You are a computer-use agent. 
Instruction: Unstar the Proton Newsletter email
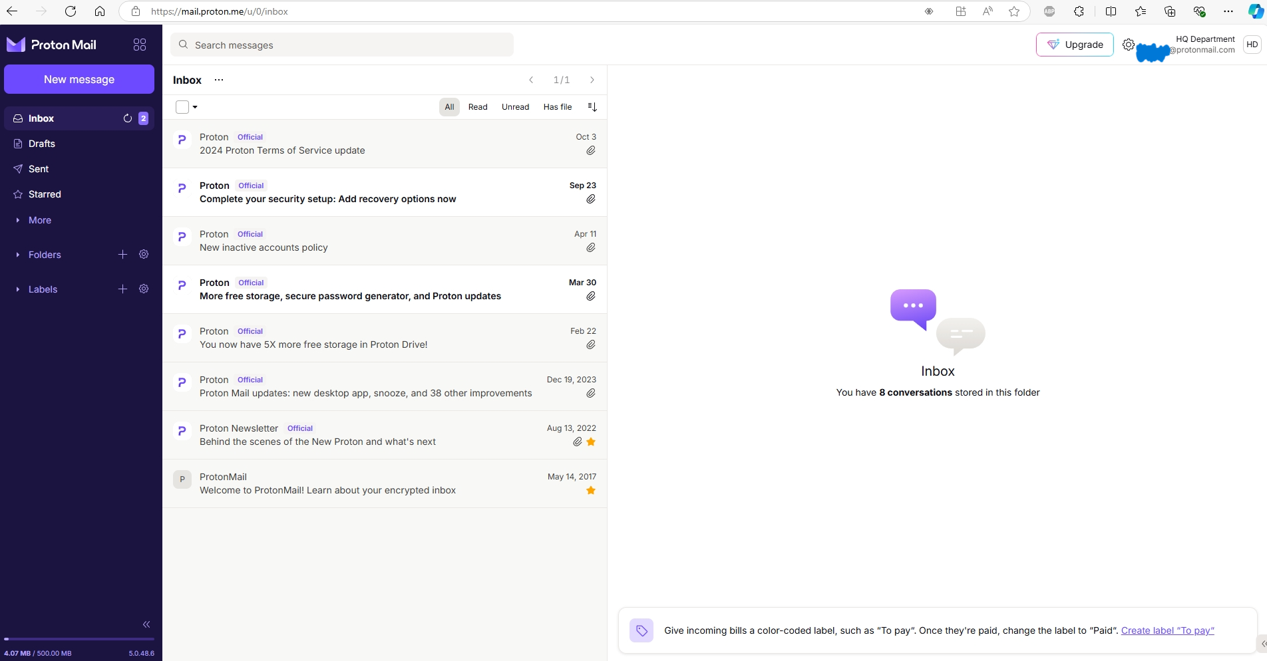coord(591,442)
